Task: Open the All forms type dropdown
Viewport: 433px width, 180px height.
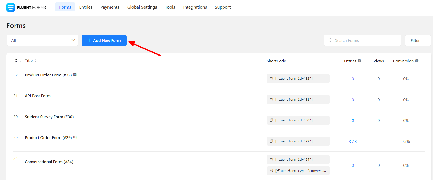Action: 42,40
